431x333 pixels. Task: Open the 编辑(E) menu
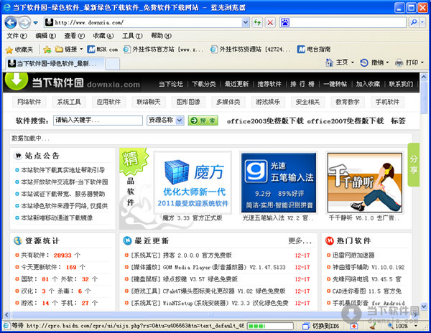coord(46,36)
